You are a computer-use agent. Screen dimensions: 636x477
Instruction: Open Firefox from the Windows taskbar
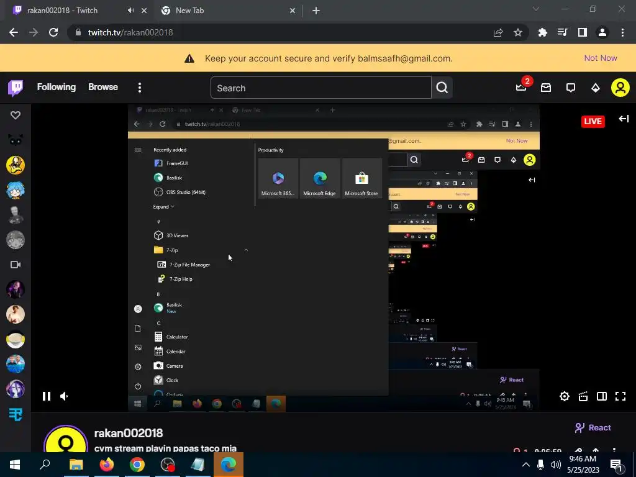107,465
